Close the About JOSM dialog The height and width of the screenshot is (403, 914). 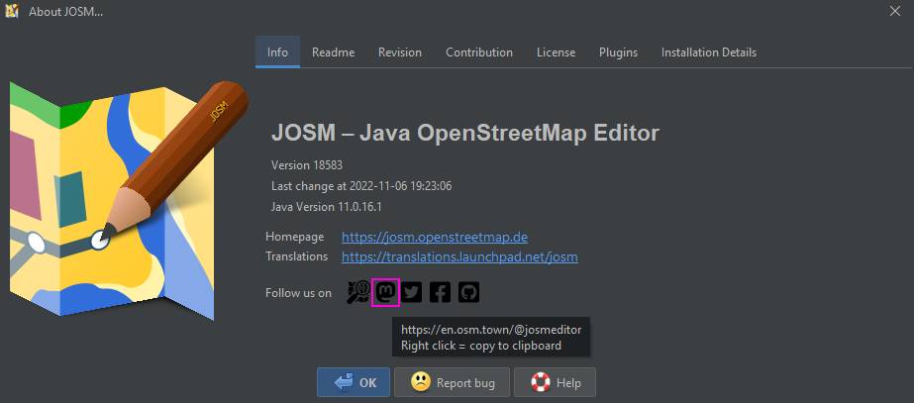pos(895,11)
